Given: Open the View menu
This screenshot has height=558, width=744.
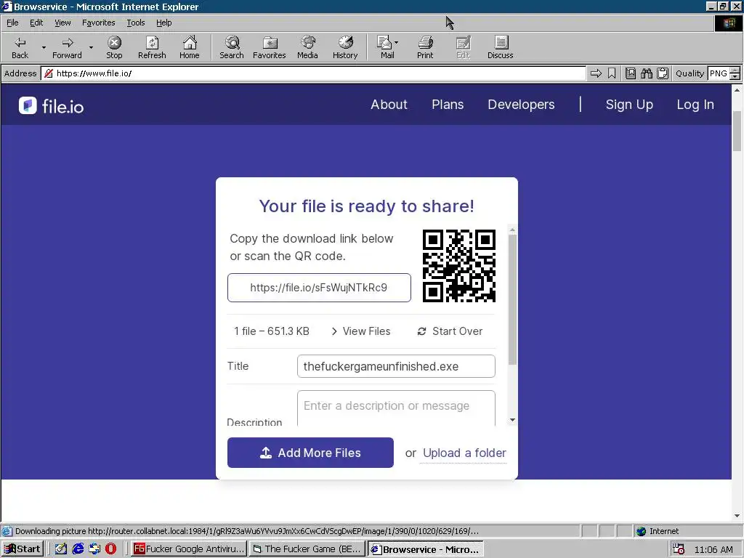Looking at the screenshot, I should (x=62, y=23).
